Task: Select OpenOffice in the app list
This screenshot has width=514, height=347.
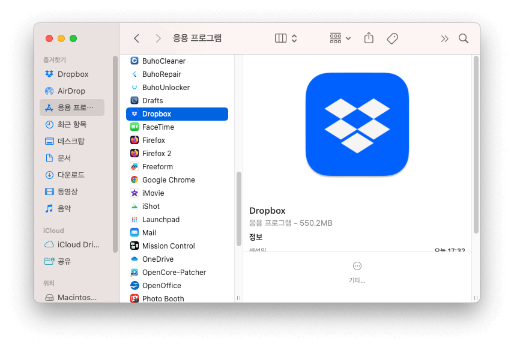Action: [x=177, y=285]
